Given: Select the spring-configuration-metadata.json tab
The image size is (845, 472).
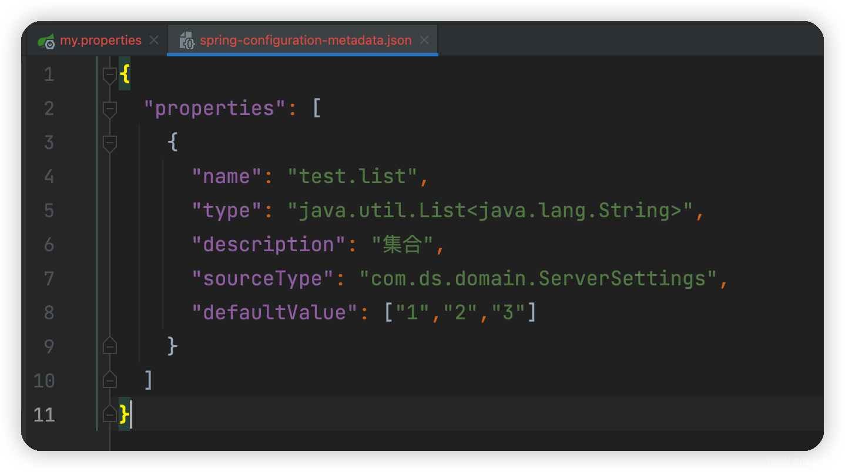Looking at the screenshot, I should (302, 41).
